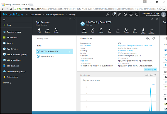
Task: Open the notifications bell icon
Action: [114, 14]
